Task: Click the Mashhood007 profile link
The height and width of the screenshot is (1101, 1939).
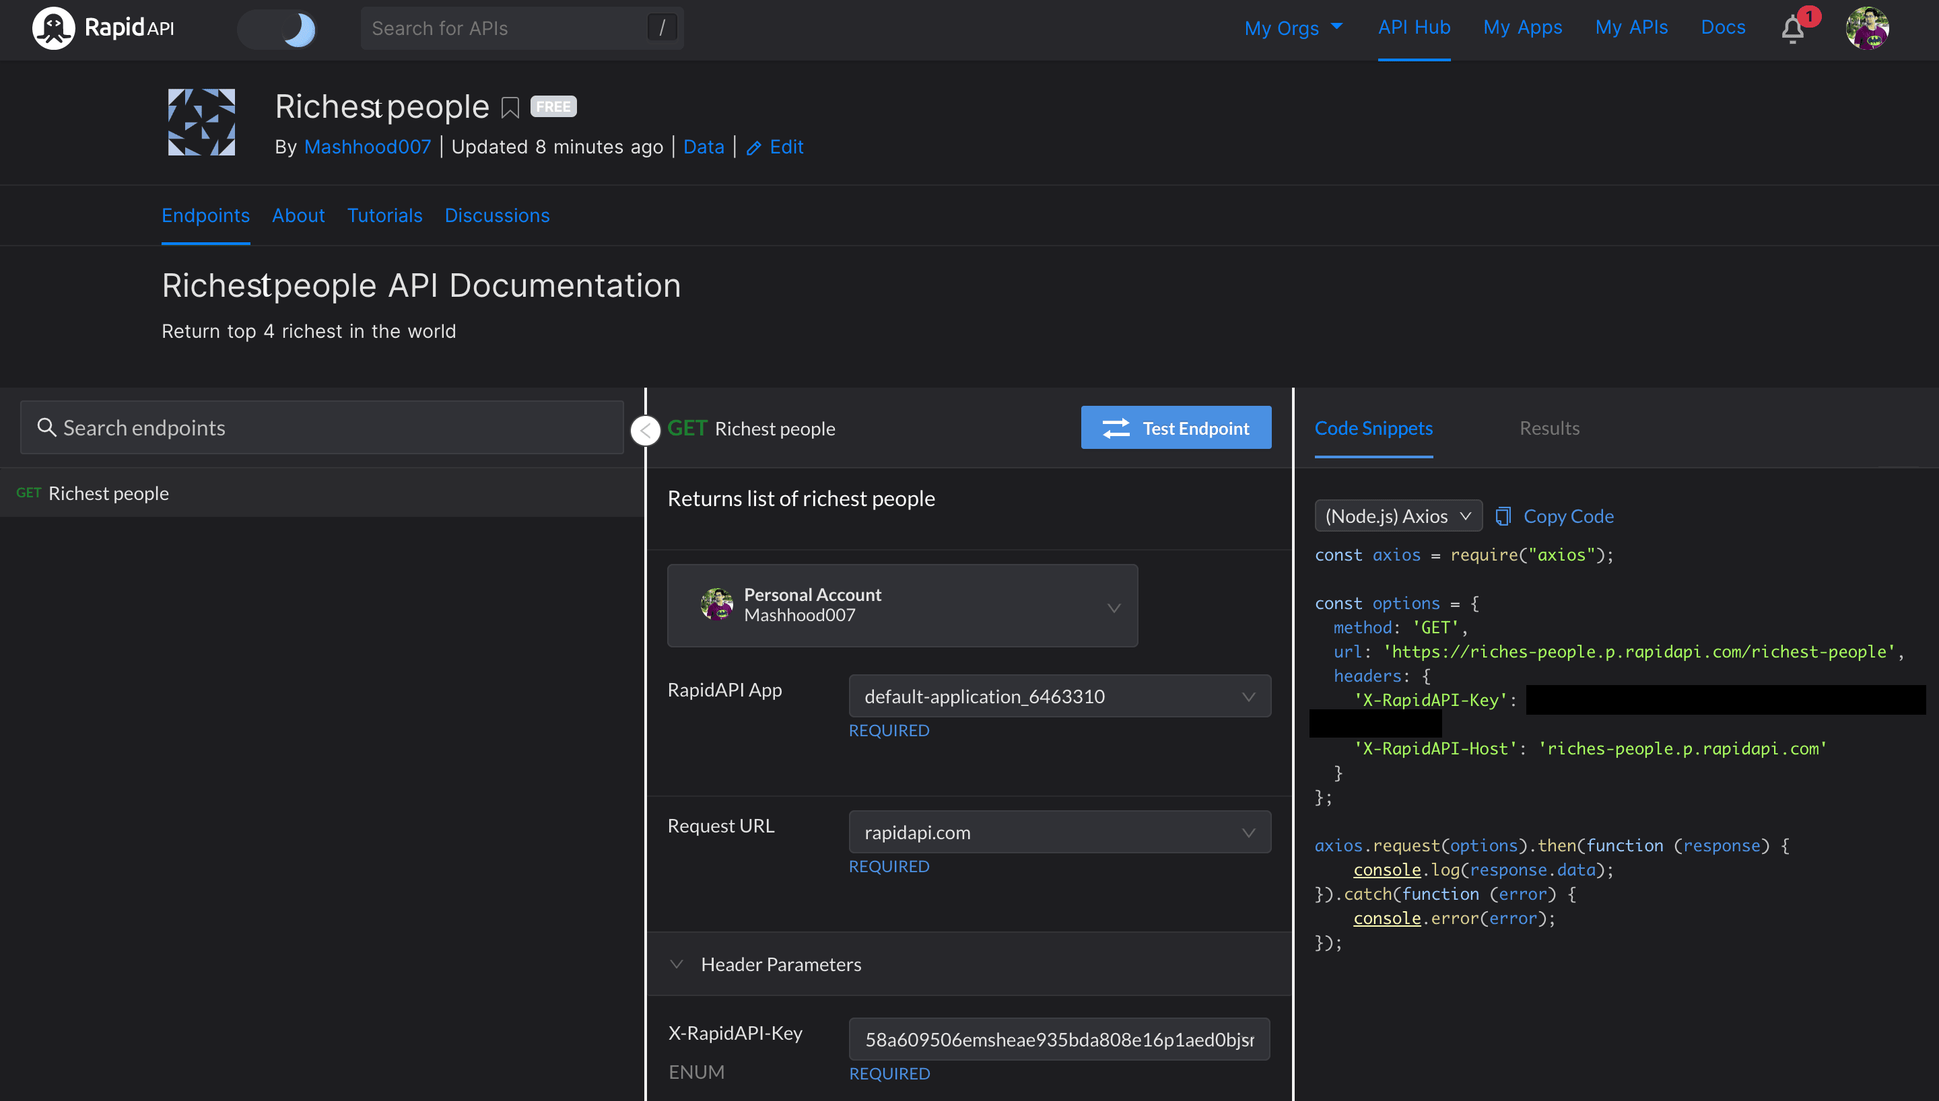Action: [368, 147]
